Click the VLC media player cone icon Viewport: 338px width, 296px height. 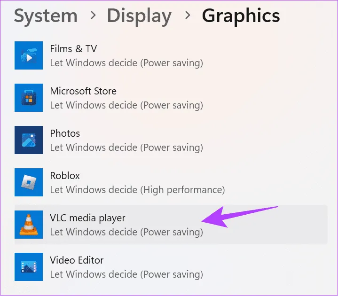pyautogui.click(x=29, y=225)
